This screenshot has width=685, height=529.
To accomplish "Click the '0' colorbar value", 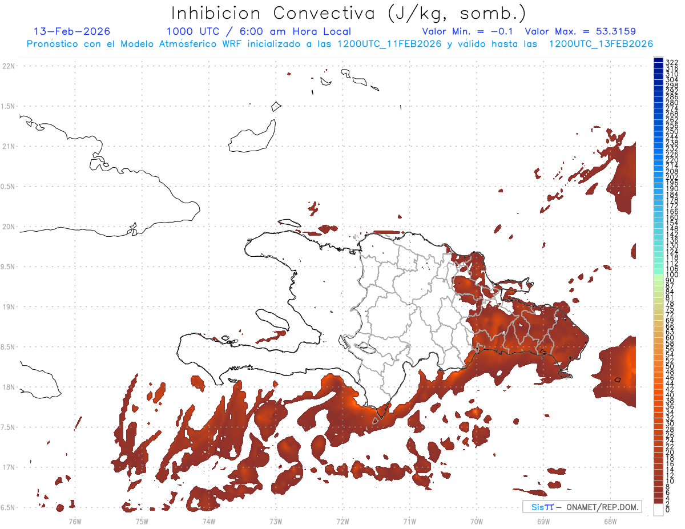I will pos(668,510).
